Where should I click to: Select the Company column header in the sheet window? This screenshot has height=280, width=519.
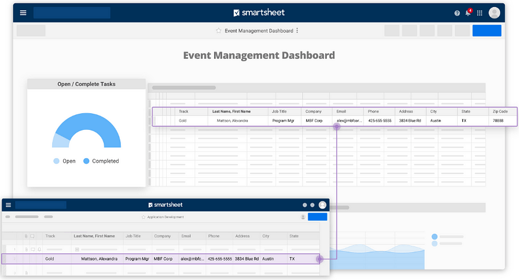[x=163, y=236]
